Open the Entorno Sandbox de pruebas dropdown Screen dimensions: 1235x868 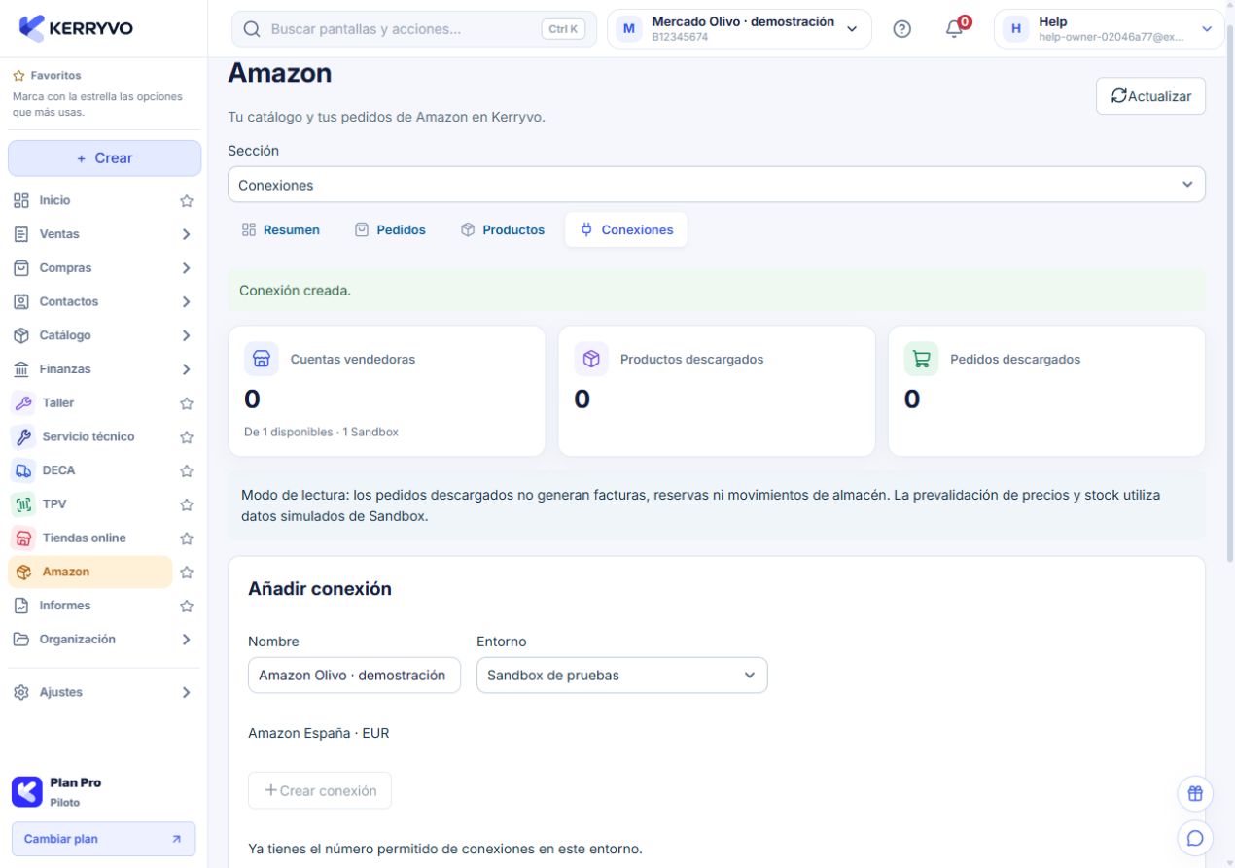tap(621, 675)
